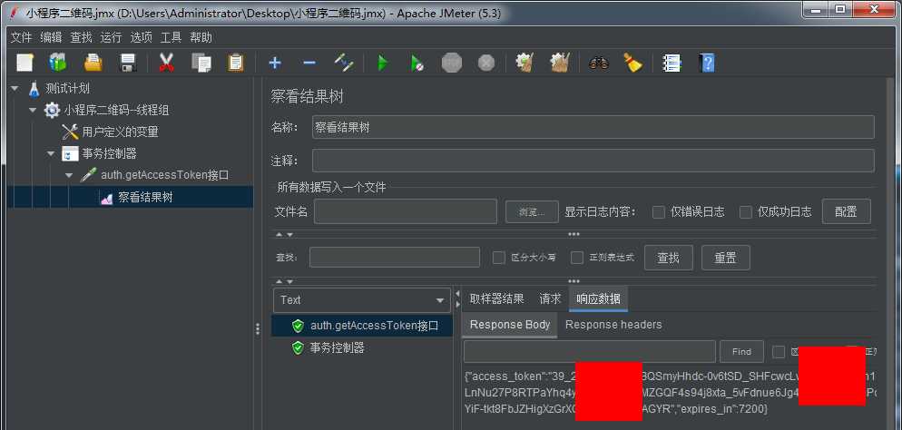Toggle case checkbox next to Find button
The image size is (902, 430).
779,352
